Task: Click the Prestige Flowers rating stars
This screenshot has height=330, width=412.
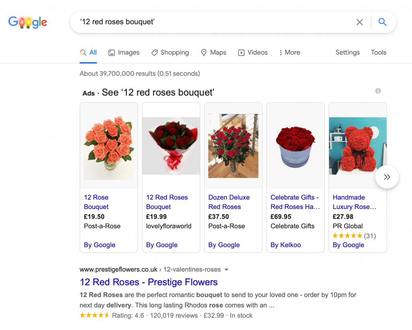Action: (95, 315)
